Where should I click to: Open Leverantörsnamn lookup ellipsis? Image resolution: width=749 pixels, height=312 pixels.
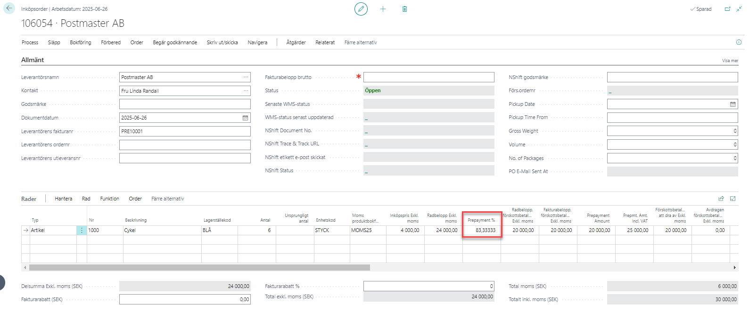pyautogui.click(x=246, y=77)
